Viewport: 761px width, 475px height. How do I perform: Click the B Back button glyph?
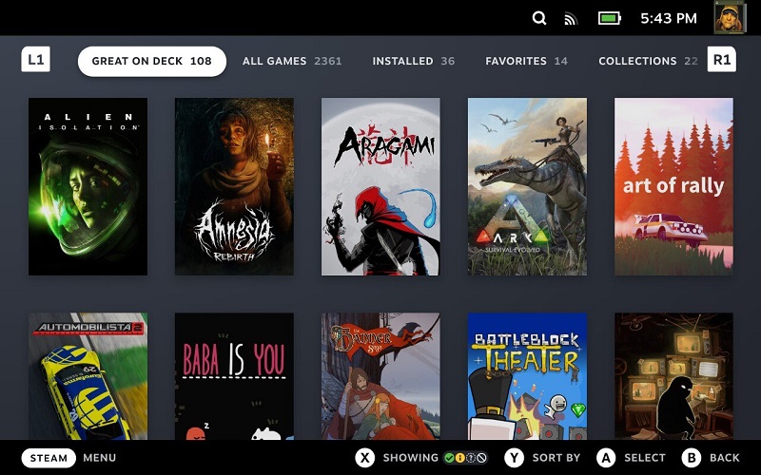pos(692,458)
